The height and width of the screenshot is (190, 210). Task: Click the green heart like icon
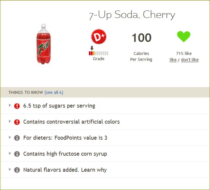(x=184, y=37)
